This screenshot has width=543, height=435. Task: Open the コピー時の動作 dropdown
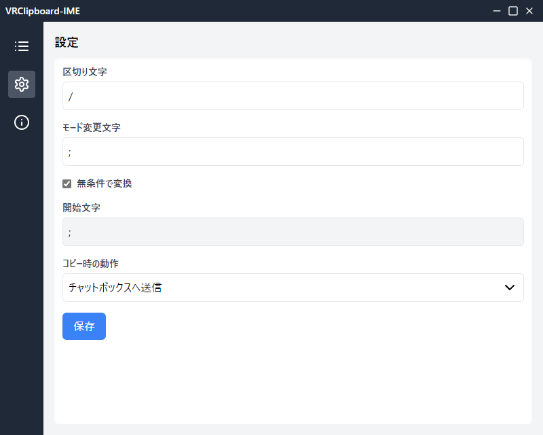[x=293, y=288]
